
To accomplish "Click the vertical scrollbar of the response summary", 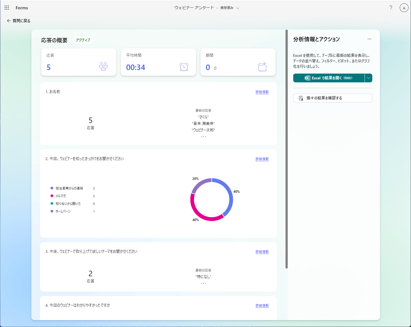I will (x=286, y=148).
